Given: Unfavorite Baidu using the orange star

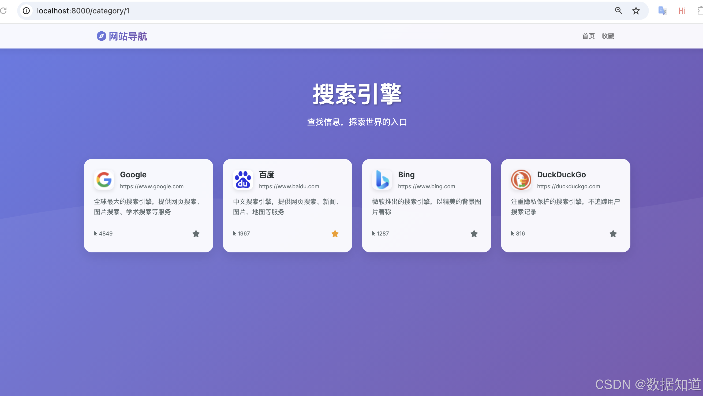Looking at the screenshot, I should click(335, 234).
